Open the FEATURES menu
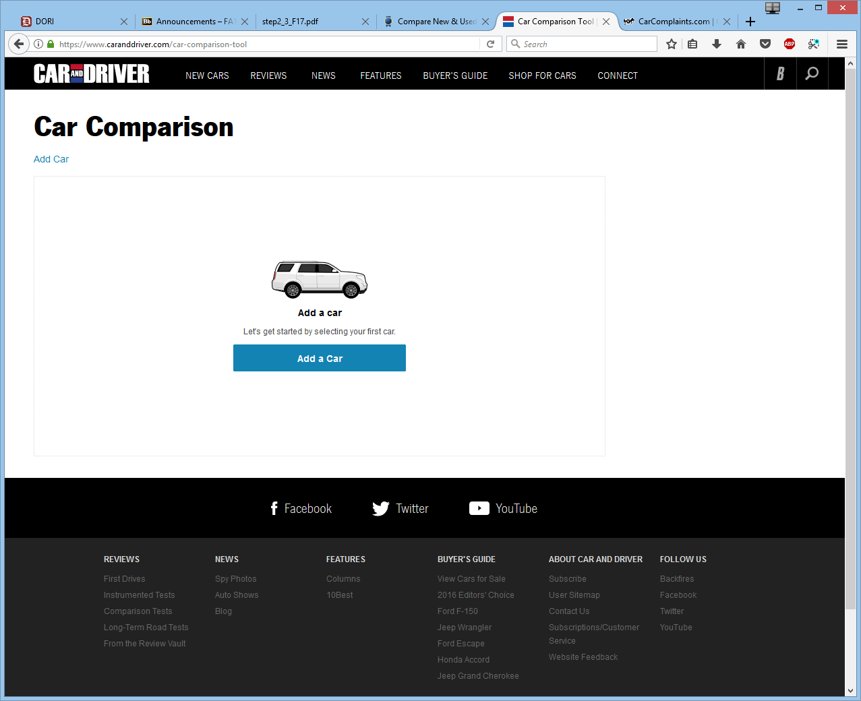The height and width of the screenshot is (701, 861). tap(381, 75)
